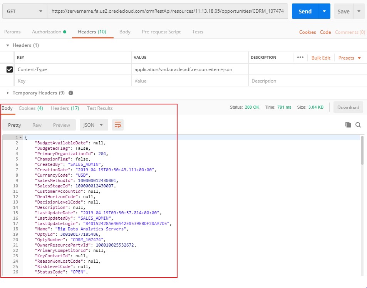This screenshot has width=367, height=288.
Task: Collapse the JSON root fold arrow on line 1
Action: (20, 138)
